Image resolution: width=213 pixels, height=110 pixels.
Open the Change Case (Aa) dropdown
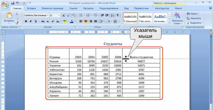pyautogui.click(x=58, y=21)
